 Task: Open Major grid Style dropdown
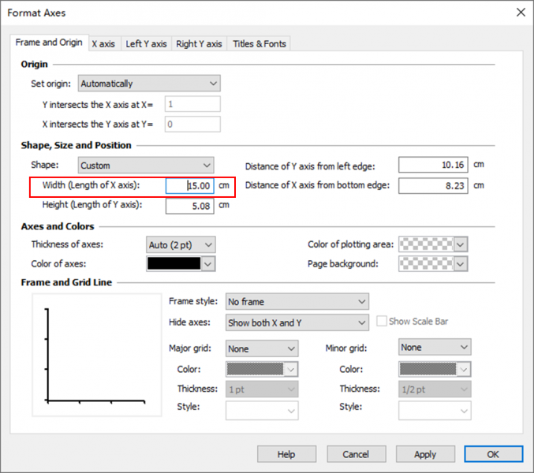(x=262, y=411)
